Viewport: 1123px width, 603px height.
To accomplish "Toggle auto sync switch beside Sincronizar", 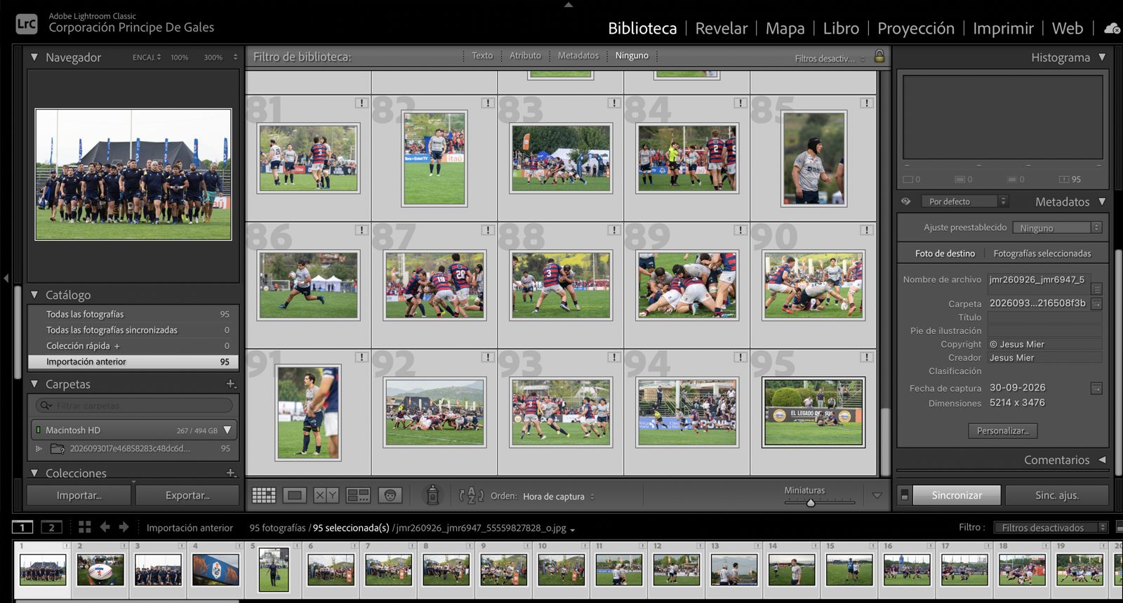I will click(905, 495).
